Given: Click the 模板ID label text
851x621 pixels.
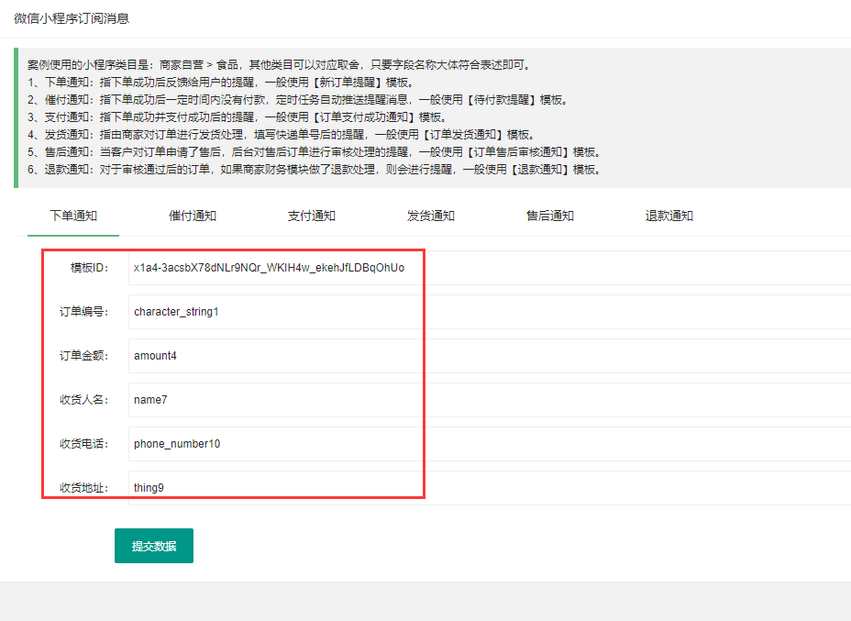Looking at the screenshot, I should coord(89,268).
